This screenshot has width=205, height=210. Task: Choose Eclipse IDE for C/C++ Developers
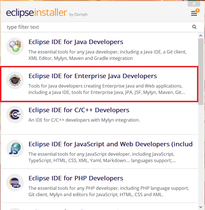coord(79,110)
